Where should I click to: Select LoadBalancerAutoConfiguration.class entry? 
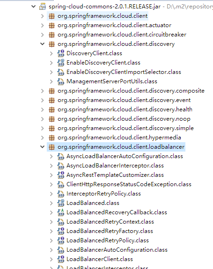click(117, 250)
